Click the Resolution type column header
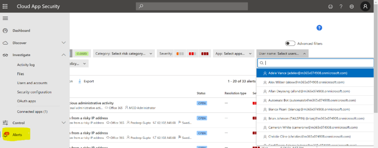 pyautogui.click(x=235, y=93)
